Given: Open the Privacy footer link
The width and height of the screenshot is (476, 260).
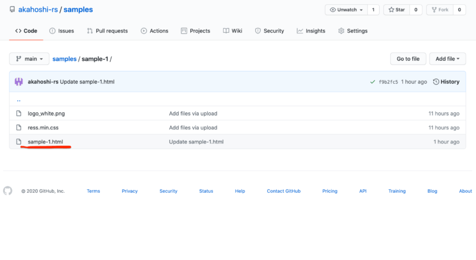Looking at the screenshot, I should pyautogui.click(x=130, y=191).
